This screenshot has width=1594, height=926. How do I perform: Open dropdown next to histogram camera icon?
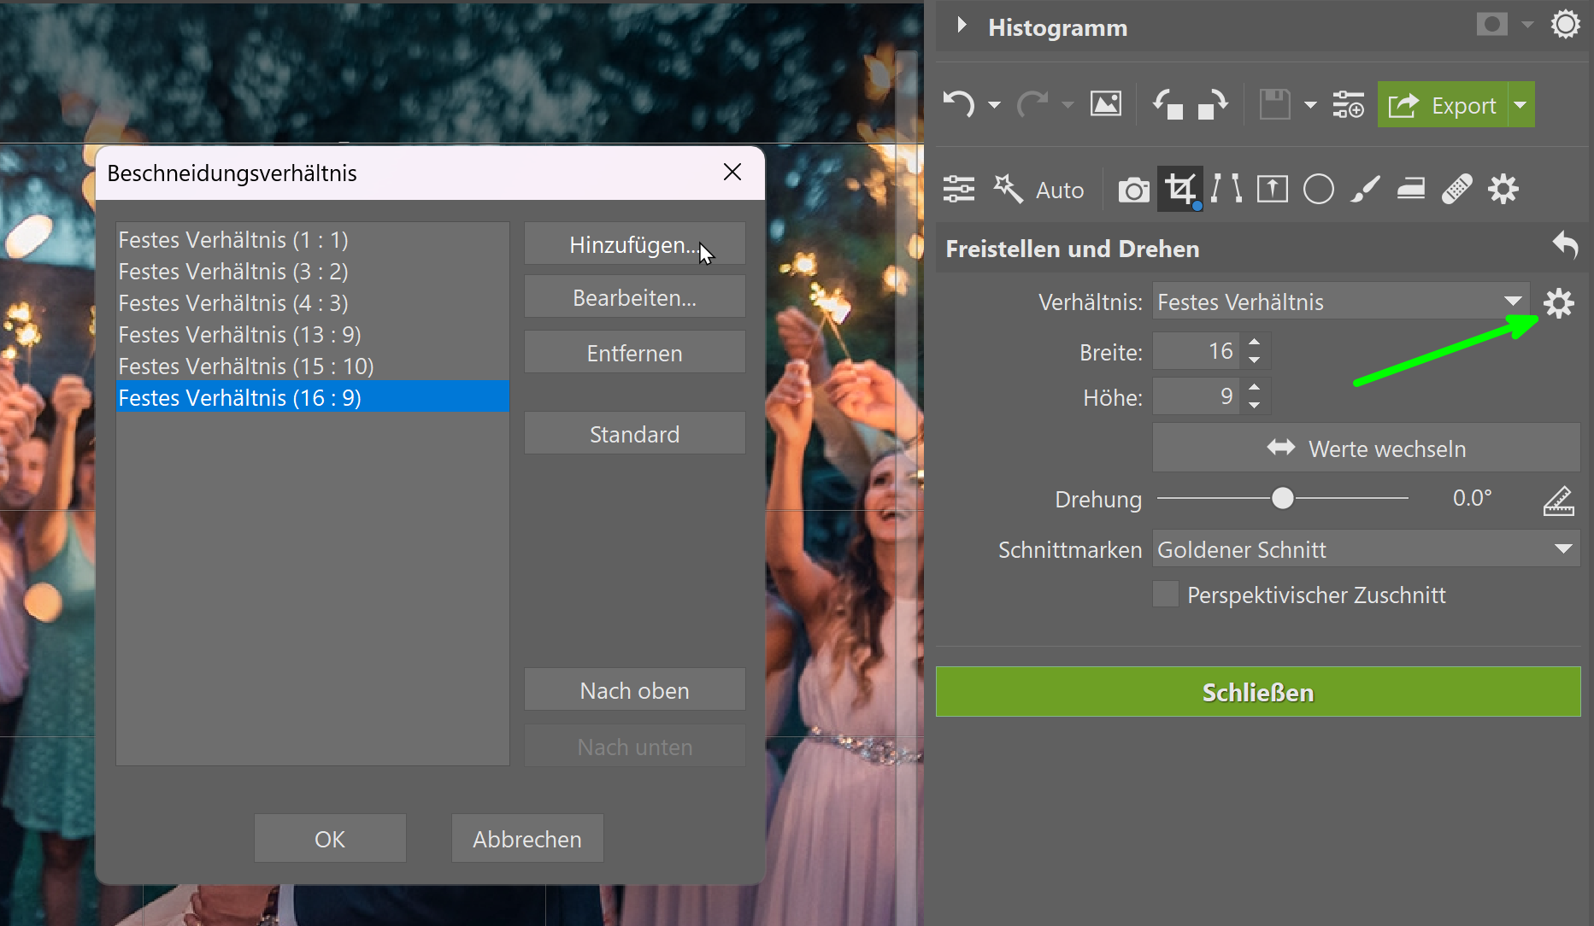click(1527, 25)
